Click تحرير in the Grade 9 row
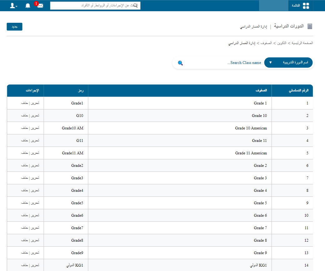The height and width of the screenshot is (271, 325). [x=35, y=253]
